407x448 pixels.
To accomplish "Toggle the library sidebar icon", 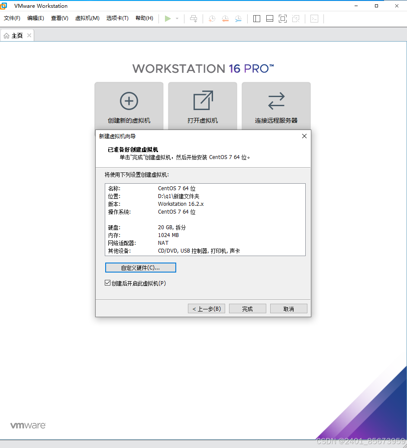I will 257,19.
